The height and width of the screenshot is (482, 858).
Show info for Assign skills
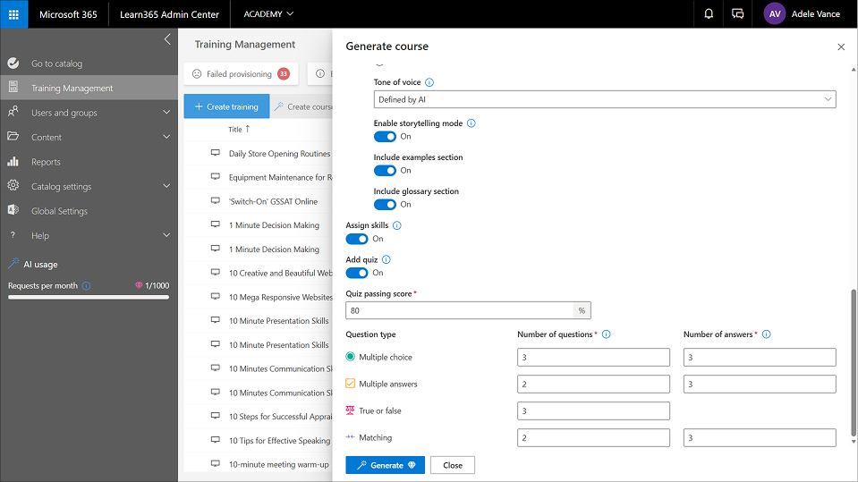click(x=397, y=225)
